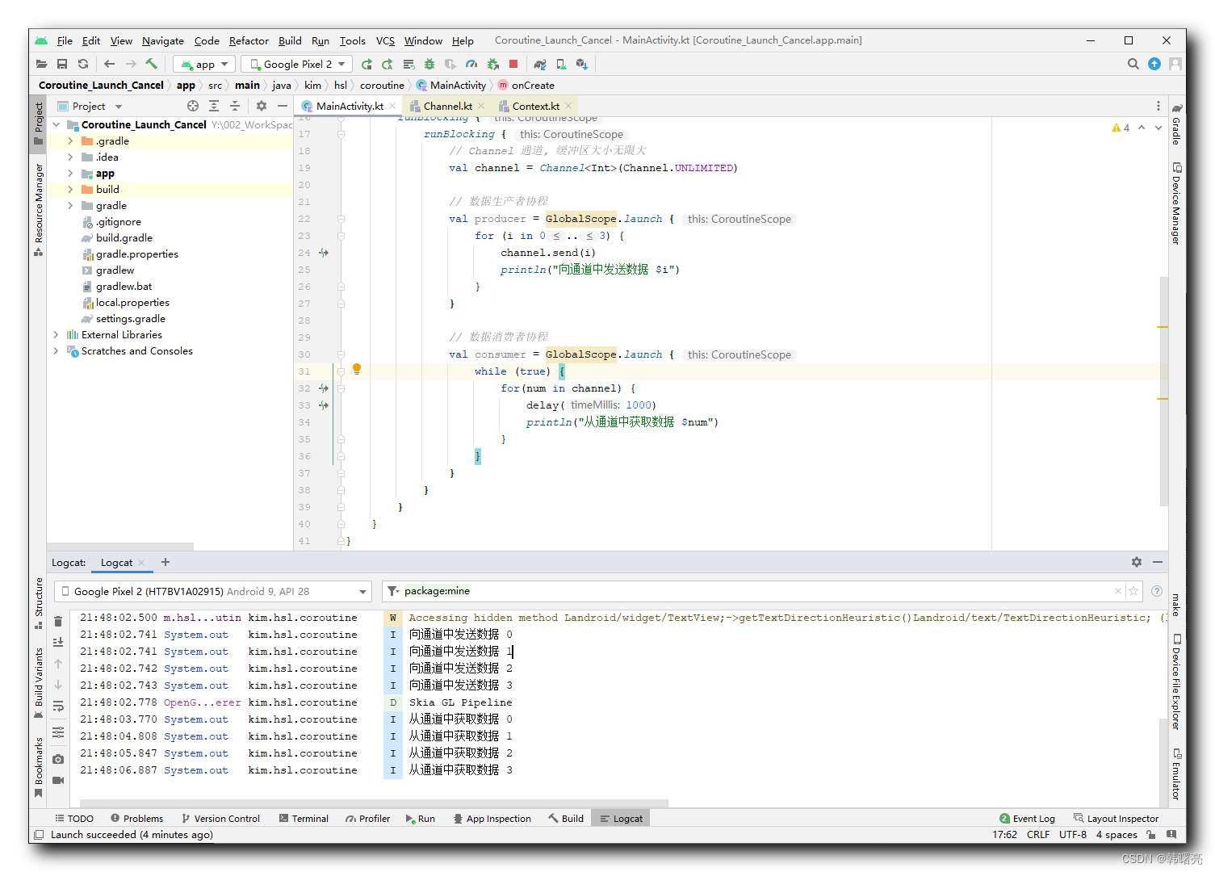Open the Refactor menu
Viewport: 1215px width, 872px height.
click(x=249, y=40)
